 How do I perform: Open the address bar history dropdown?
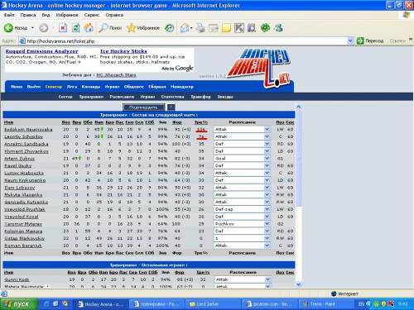point(350,41)
